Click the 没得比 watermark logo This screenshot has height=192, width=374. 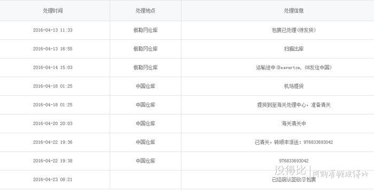click(290, 170)
